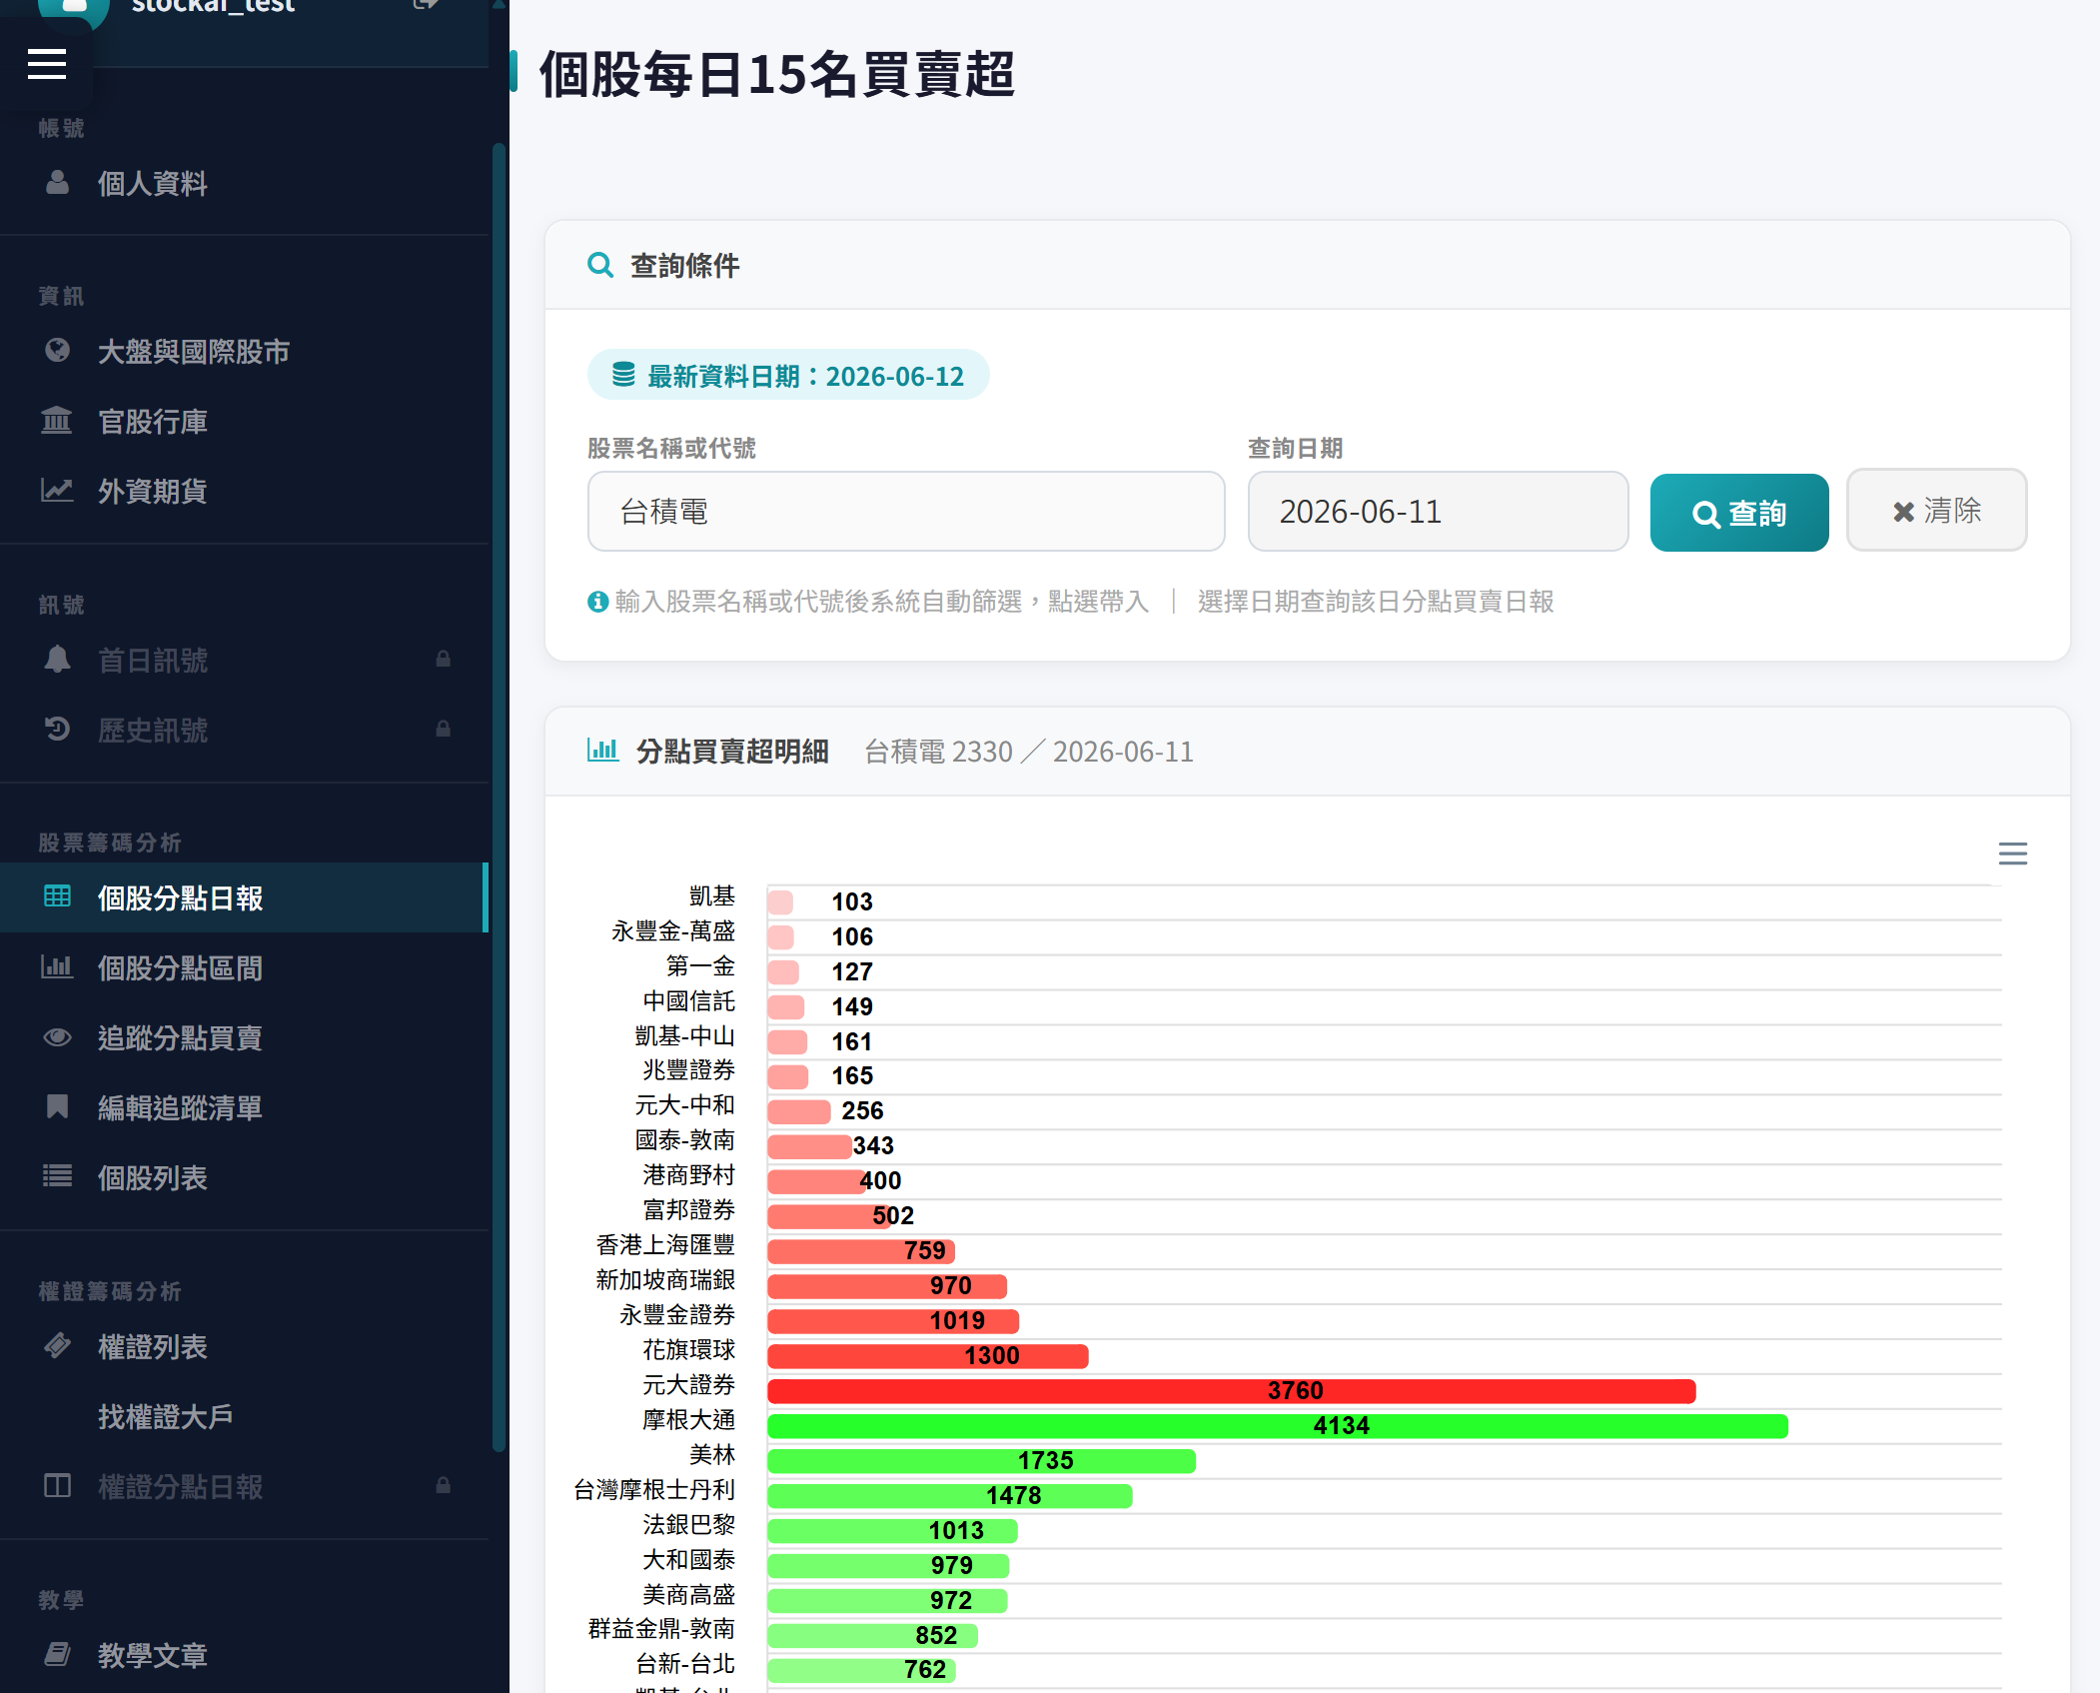2100x1693 pixels.
Task: Click bar chart icon for 個股分點區間
Action: [x=57, y=966]
